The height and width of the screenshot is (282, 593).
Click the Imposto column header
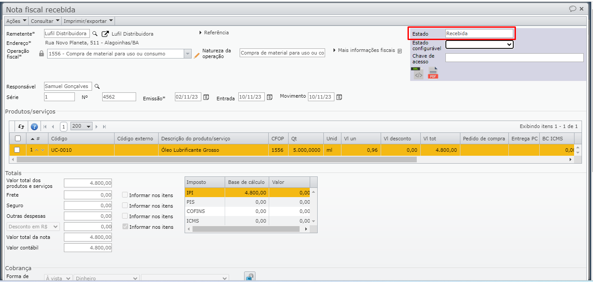pyautogui.click(x=204, y=182)
